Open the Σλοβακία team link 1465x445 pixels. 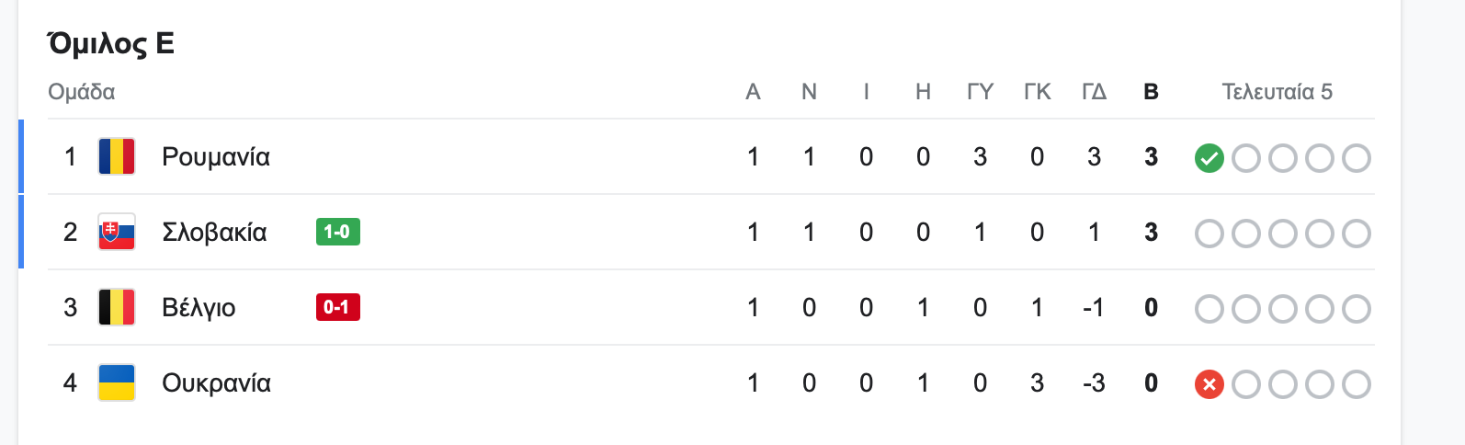[x=214, y=232]
